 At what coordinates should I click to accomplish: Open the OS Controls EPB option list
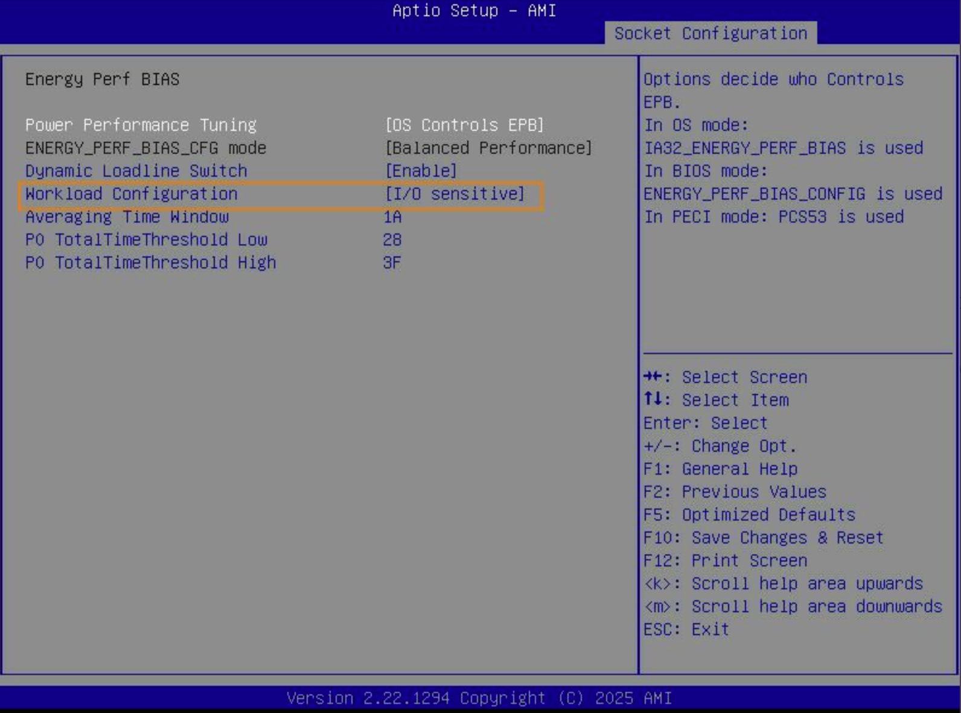[464, 125]
